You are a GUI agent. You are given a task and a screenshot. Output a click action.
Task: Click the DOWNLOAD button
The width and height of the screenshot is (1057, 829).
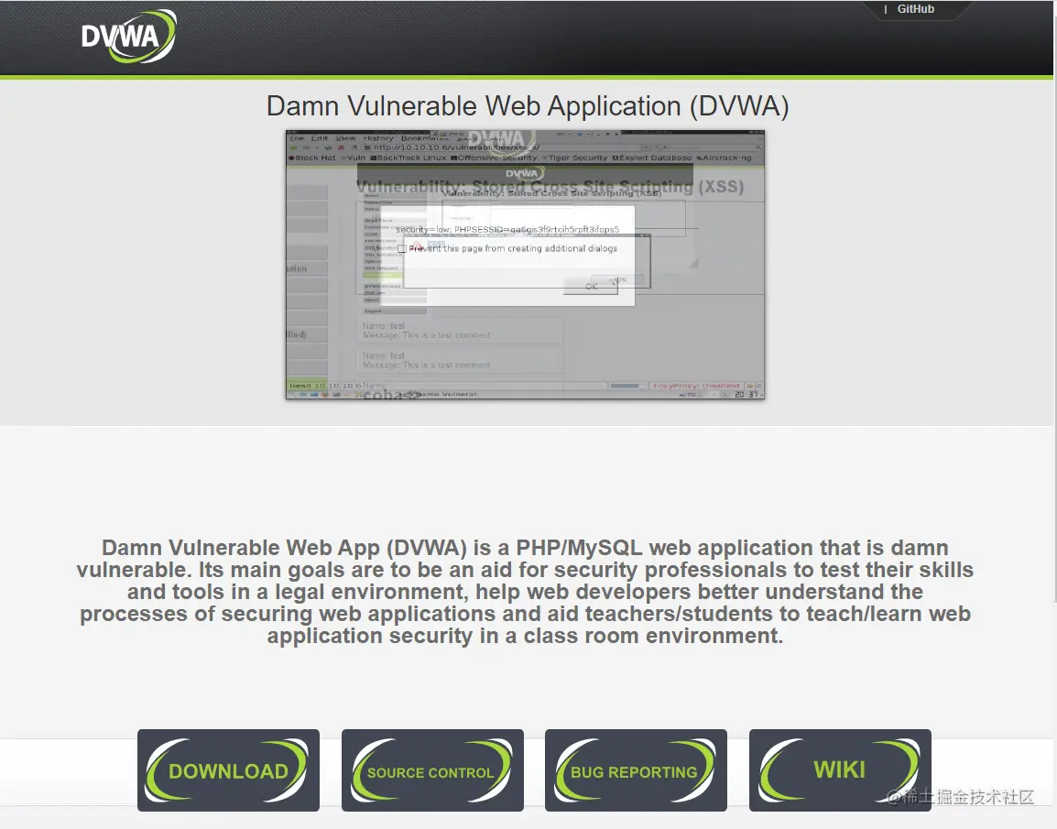(228, 770)
